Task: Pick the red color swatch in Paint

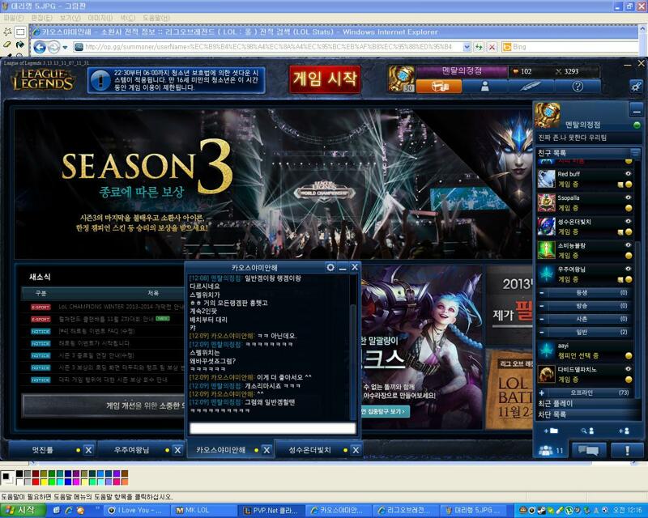Action: pos(36,482)
